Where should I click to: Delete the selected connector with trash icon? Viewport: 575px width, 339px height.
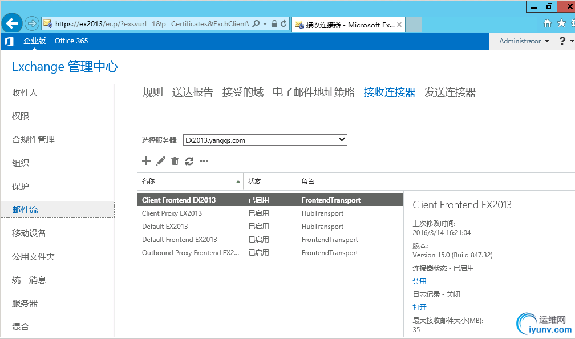point(175,161)
